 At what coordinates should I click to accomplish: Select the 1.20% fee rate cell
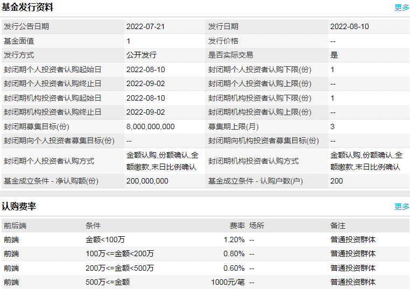tap(234, 239)
